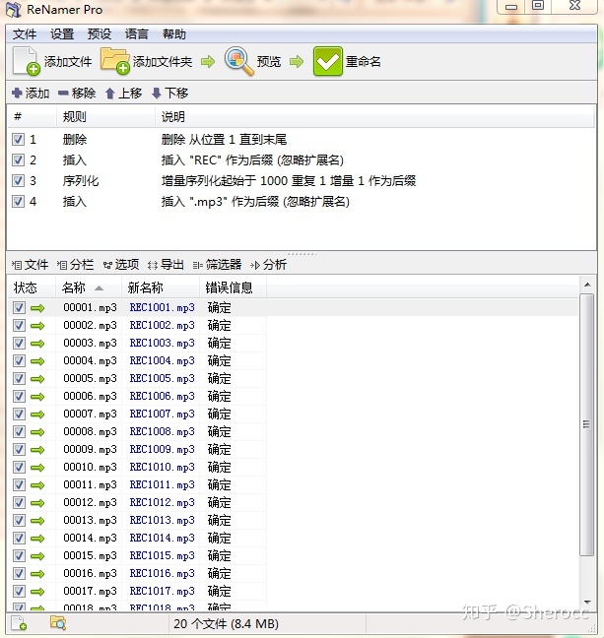Image resolution: width=604 pixels, height=638 pixels.
Task: Click the Add Folders (添加文件夹) folder icon
Action: (x=115, y=61)
